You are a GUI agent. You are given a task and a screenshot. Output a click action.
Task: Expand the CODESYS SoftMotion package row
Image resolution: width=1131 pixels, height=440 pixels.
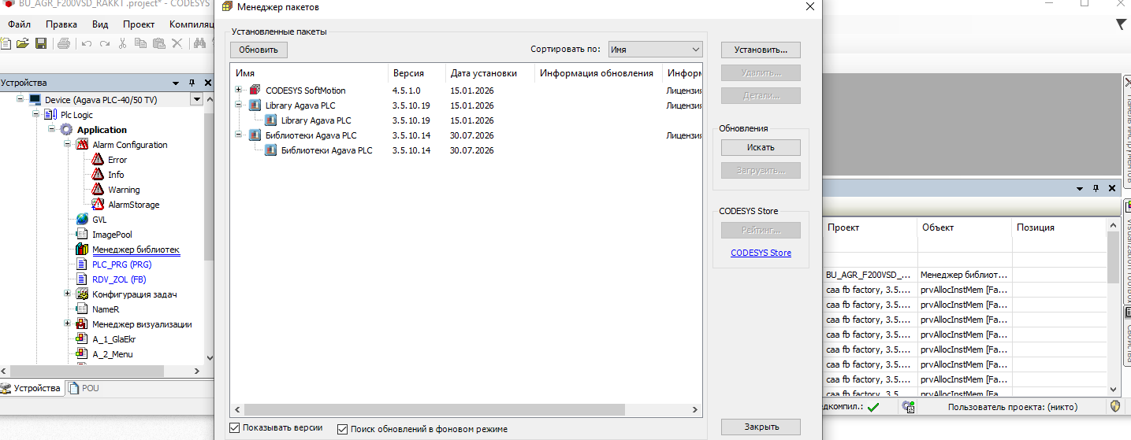point(239,91)
